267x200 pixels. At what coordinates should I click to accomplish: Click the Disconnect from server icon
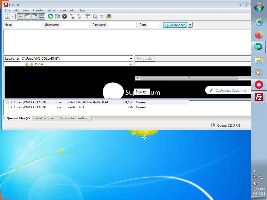[x=72, y=16]
